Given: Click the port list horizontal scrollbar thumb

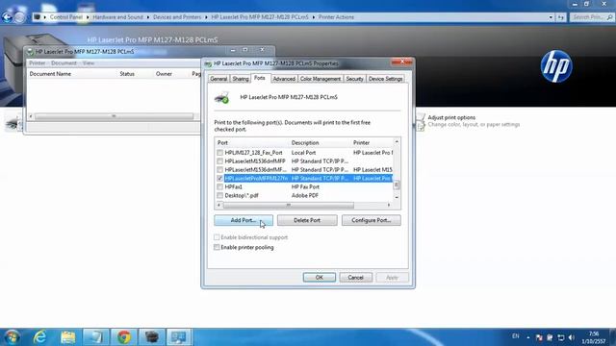Looking at the screenshot, I should (289, 205).
